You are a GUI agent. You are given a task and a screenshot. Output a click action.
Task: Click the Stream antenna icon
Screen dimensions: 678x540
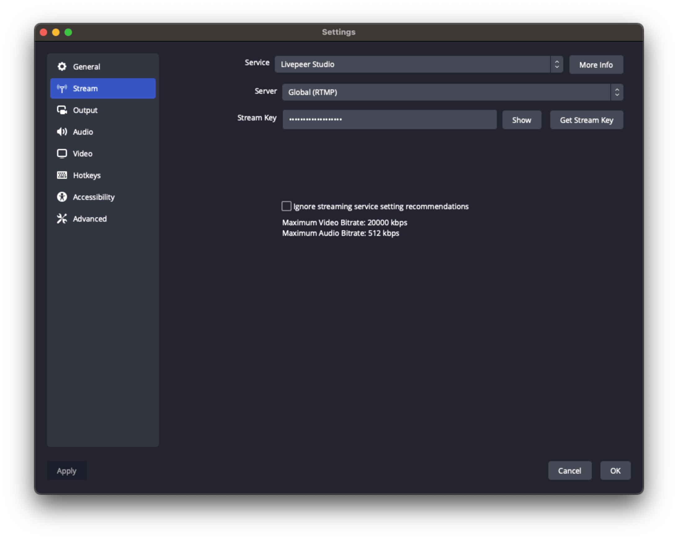click(62, 88)
